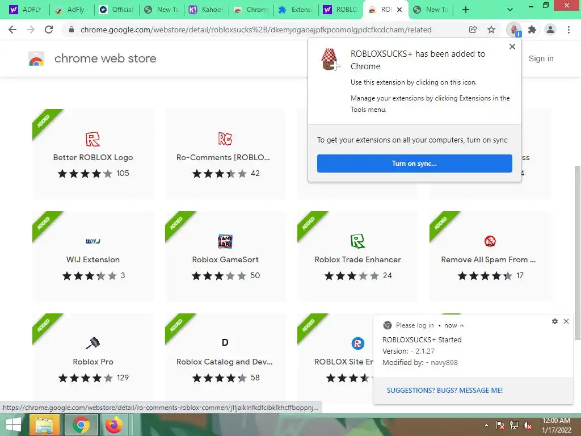Close the Please log in notification
The width and height of the screenshot is (581, 436).
(x=566, y=321)
